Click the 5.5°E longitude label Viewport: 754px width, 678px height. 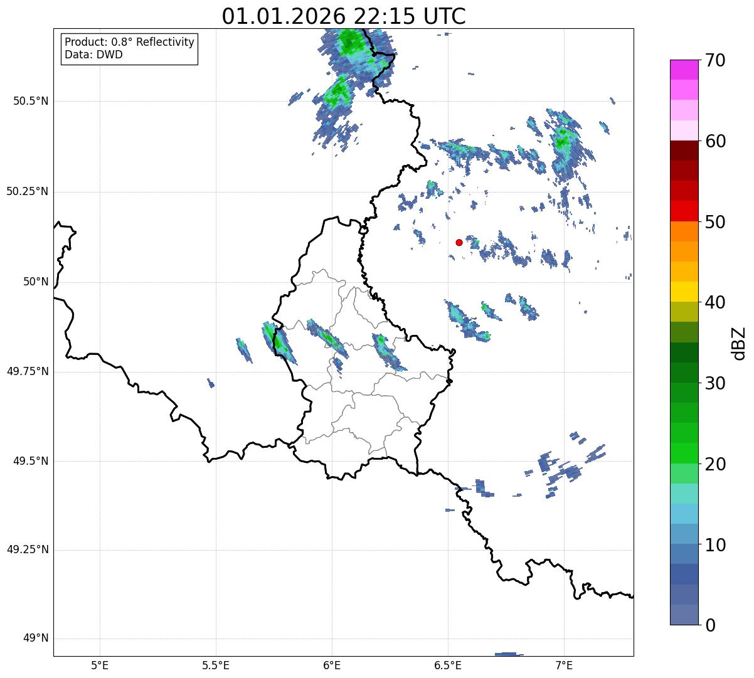[x=216, y=665]
